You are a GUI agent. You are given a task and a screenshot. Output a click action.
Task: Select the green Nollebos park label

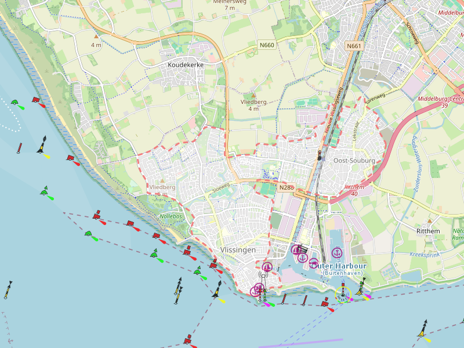pos(171,216)
